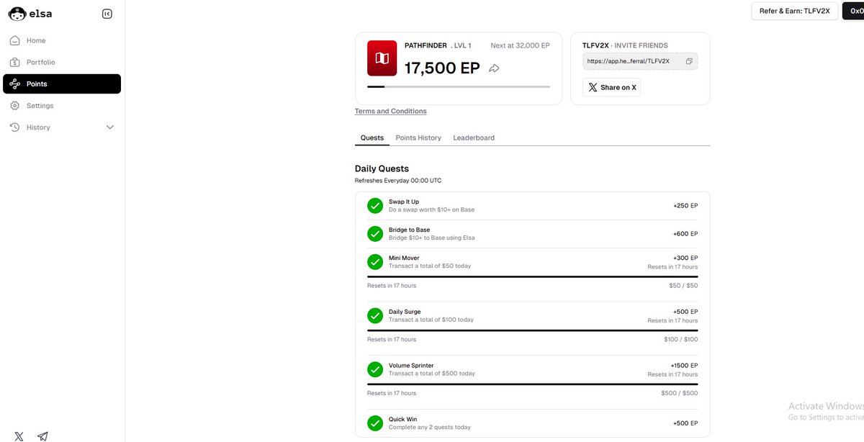
Task: Click the +600 EP reward value
Action: pos(685,233)
